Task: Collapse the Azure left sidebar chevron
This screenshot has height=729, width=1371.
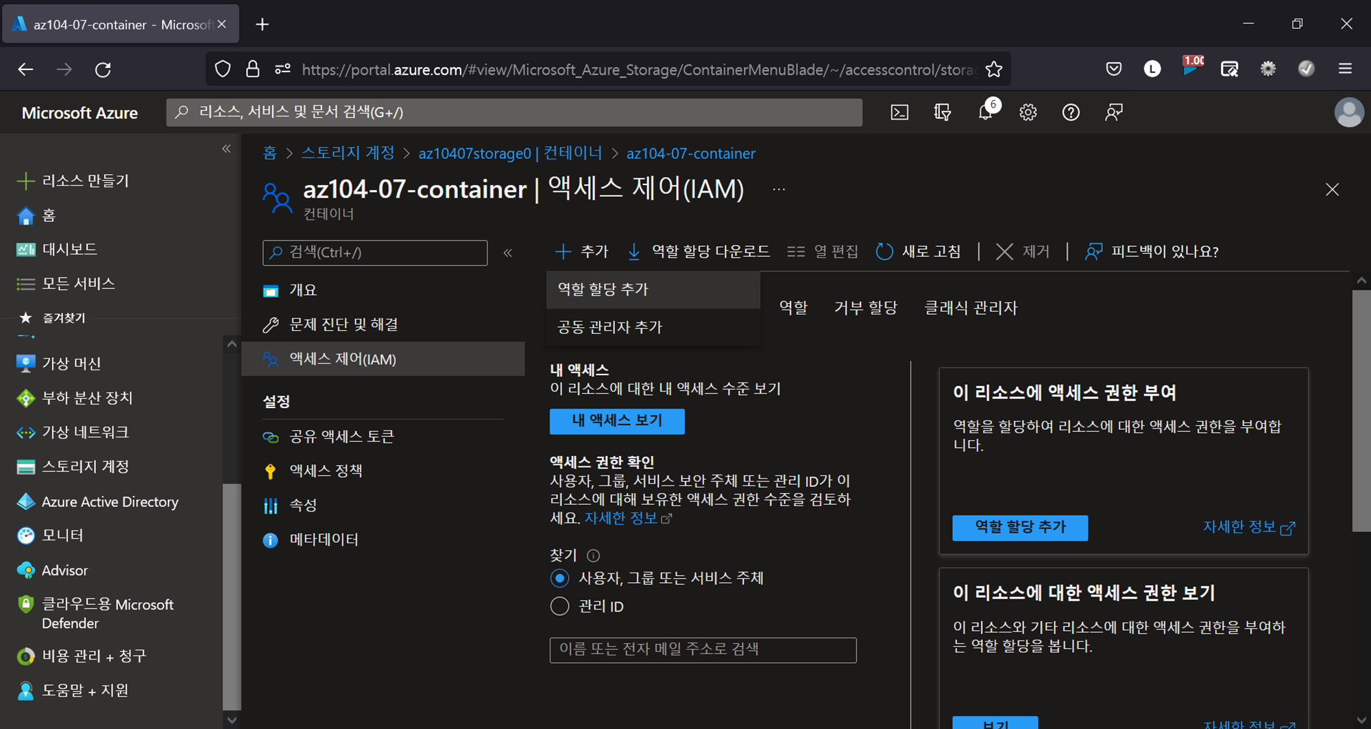Action: point(226,149)
